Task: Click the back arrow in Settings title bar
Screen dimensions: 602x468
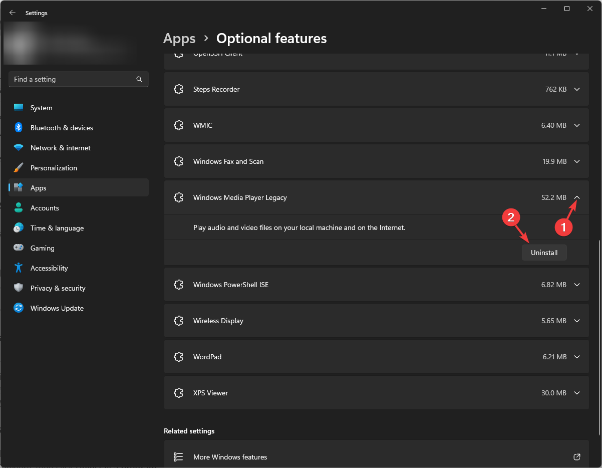Action: (13, 13)
